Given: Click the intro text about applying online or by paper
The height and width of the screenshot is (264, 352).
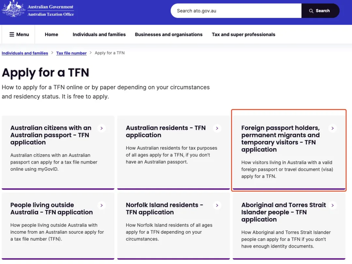Looking at the screenshot, I should pos(106,92).
